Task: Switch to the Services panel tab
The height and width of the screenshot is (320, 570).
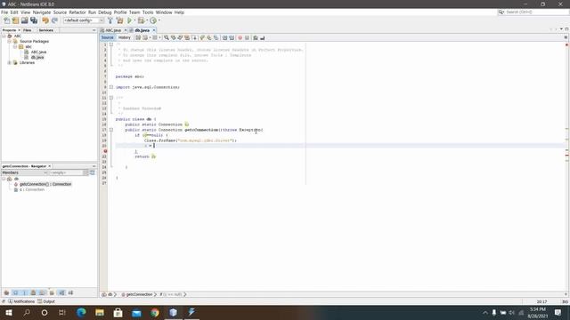Action: click(46, 30)
